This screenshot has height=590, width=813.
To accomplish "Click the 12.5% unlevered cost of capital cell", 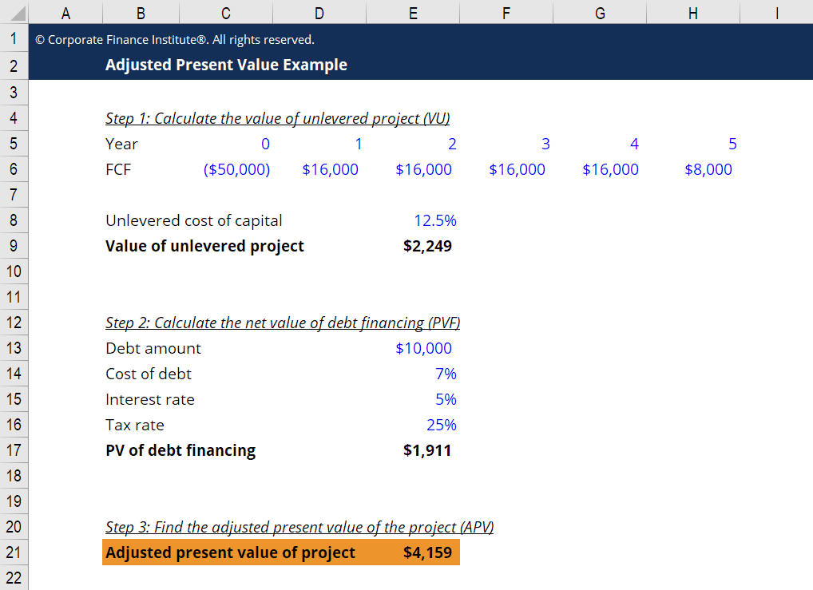I will pos(434,220).
